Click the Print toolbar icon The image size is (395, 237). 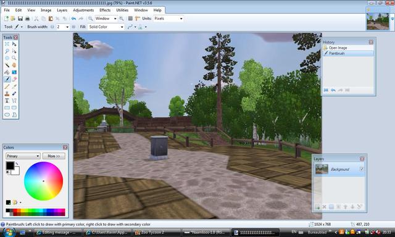pos(27,19)
